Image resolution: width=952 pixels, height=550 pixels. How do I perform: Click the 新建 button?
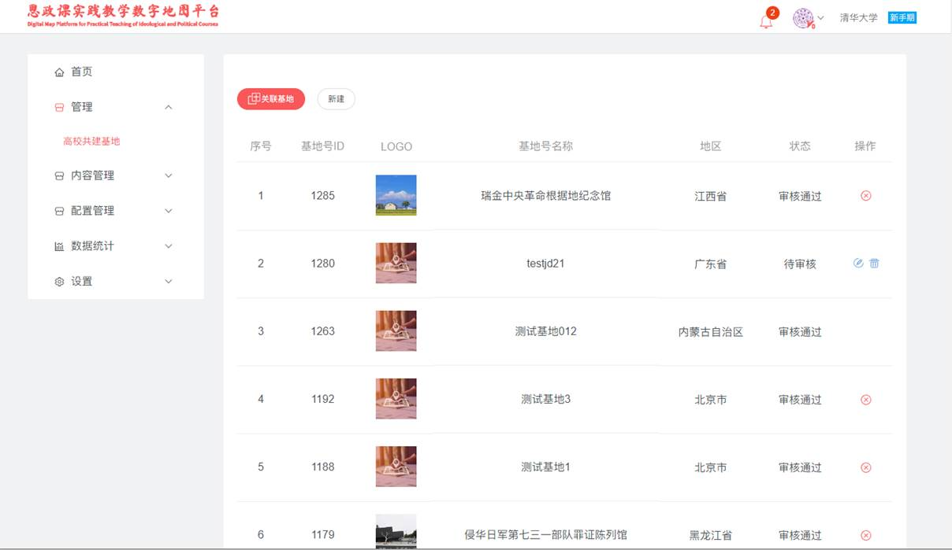pyautogui.click(x=336, y=99)
